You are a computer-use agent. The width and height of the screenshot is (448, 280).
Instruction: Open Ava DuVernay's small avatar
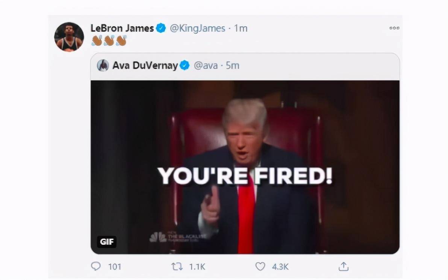pyautogui.click(x=103, y=65)
